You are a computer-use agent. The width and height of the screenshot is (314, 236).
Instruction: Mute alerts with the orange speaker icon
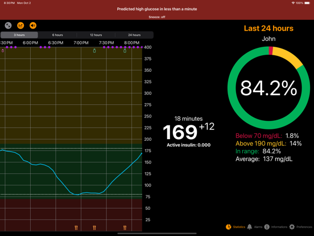(33, 26)
